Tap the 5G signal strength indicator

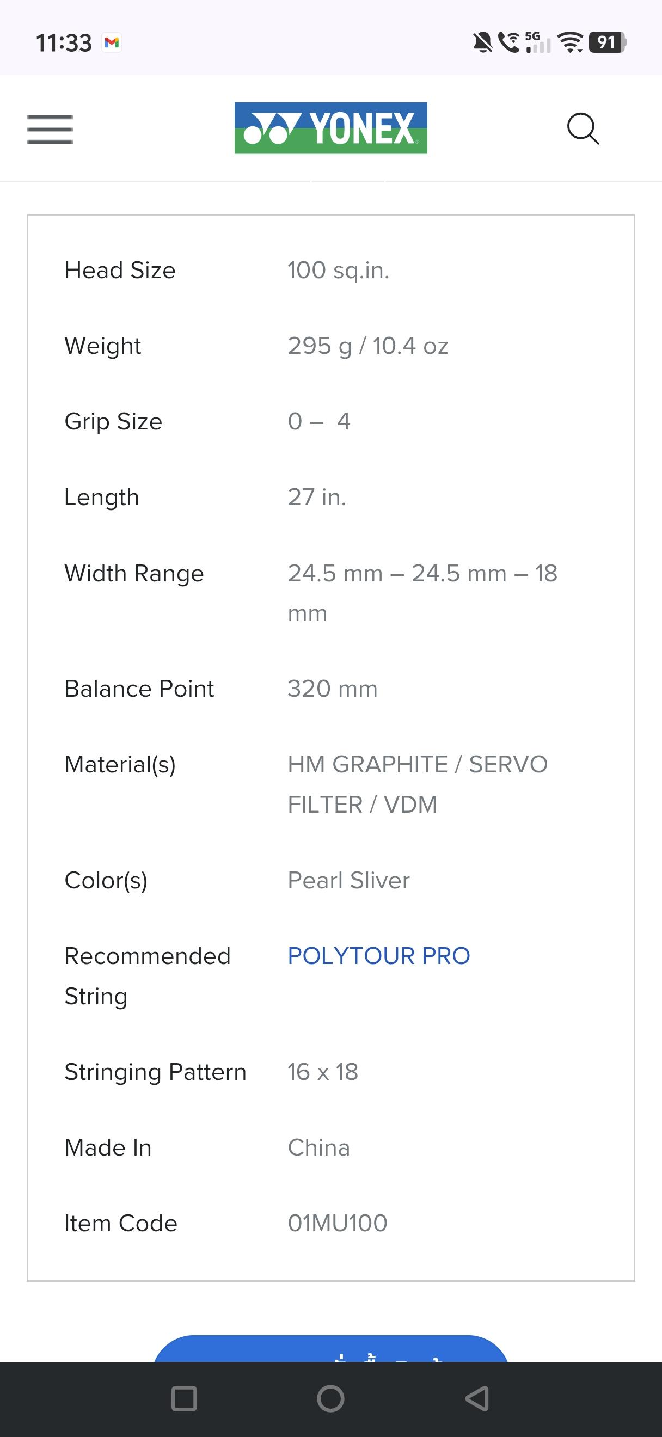(x=538, y=42)
